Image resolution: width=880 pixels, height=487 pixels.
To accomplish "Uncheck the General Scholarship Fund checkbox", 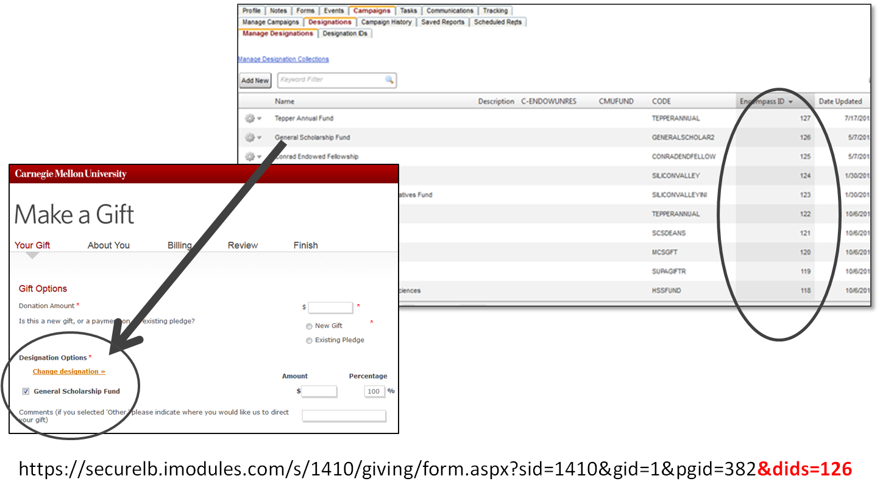I will [x=26, y=391].
